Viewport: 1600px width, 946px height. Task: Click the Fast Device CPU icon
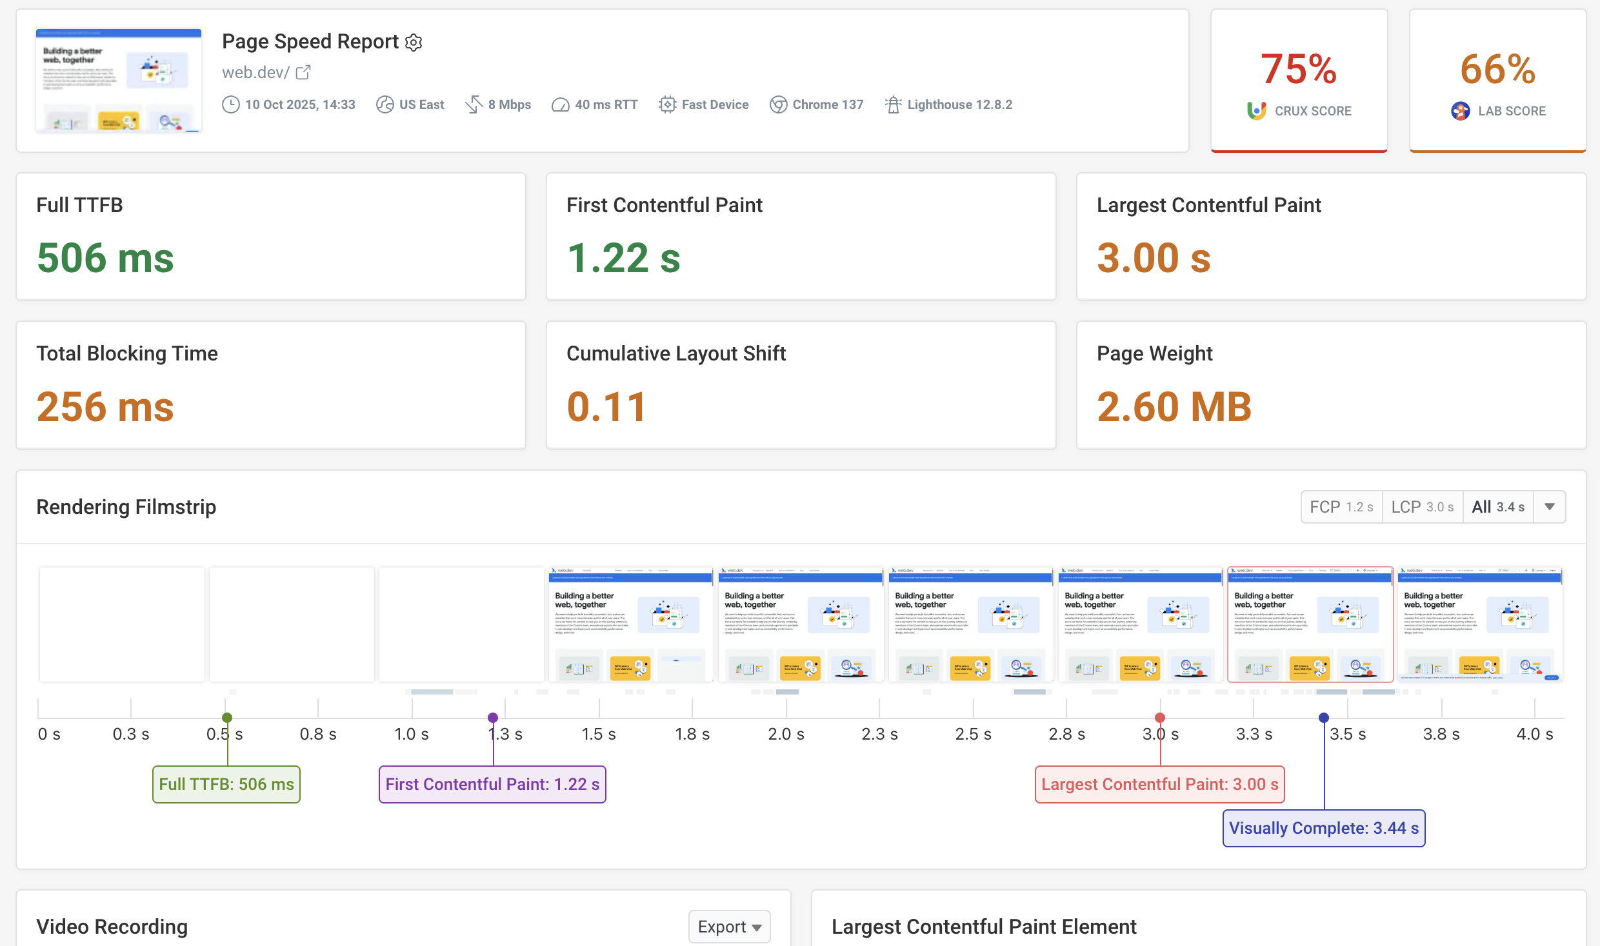667,104
